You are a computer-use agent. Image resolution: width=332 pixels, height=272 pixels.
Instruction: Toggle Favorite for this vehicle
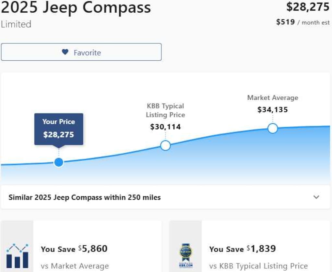pyautogui.click(x=81, y=52)
